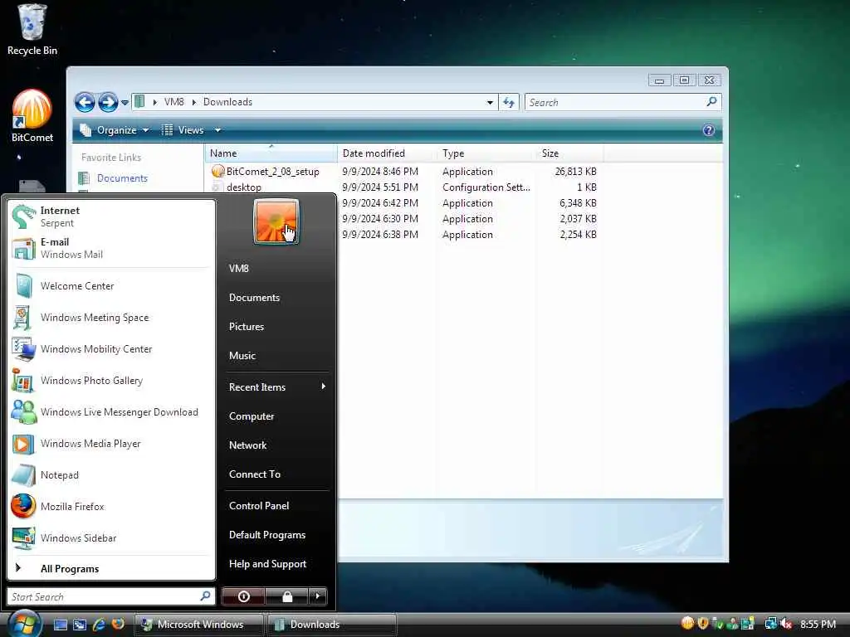
Task: Expand VM8 breadcrumb arrow in address bar
Action: [155, 102]
